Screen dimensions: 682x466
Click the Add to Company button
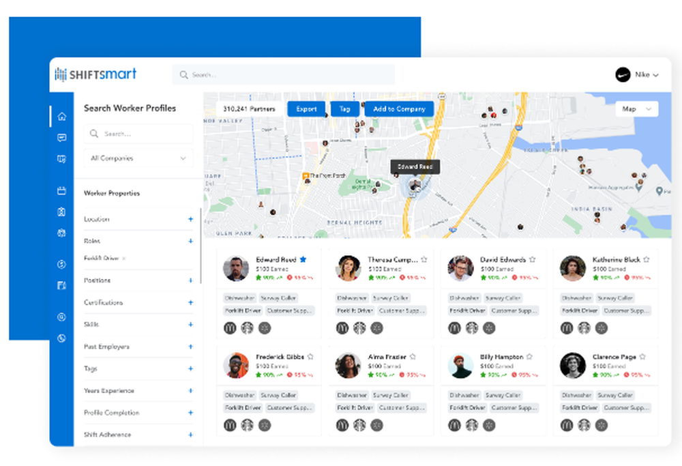click(400, 108)
